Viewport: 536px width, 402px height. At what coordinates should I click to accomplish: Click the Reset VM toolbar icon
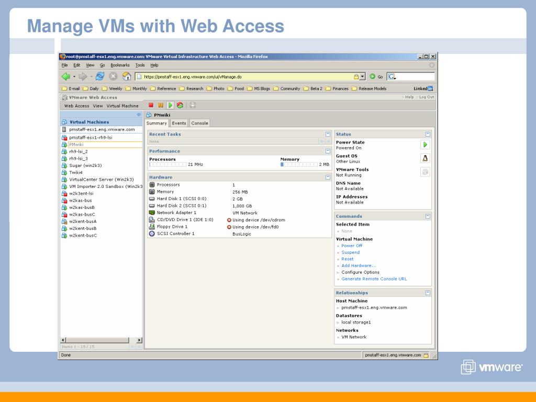180,105
